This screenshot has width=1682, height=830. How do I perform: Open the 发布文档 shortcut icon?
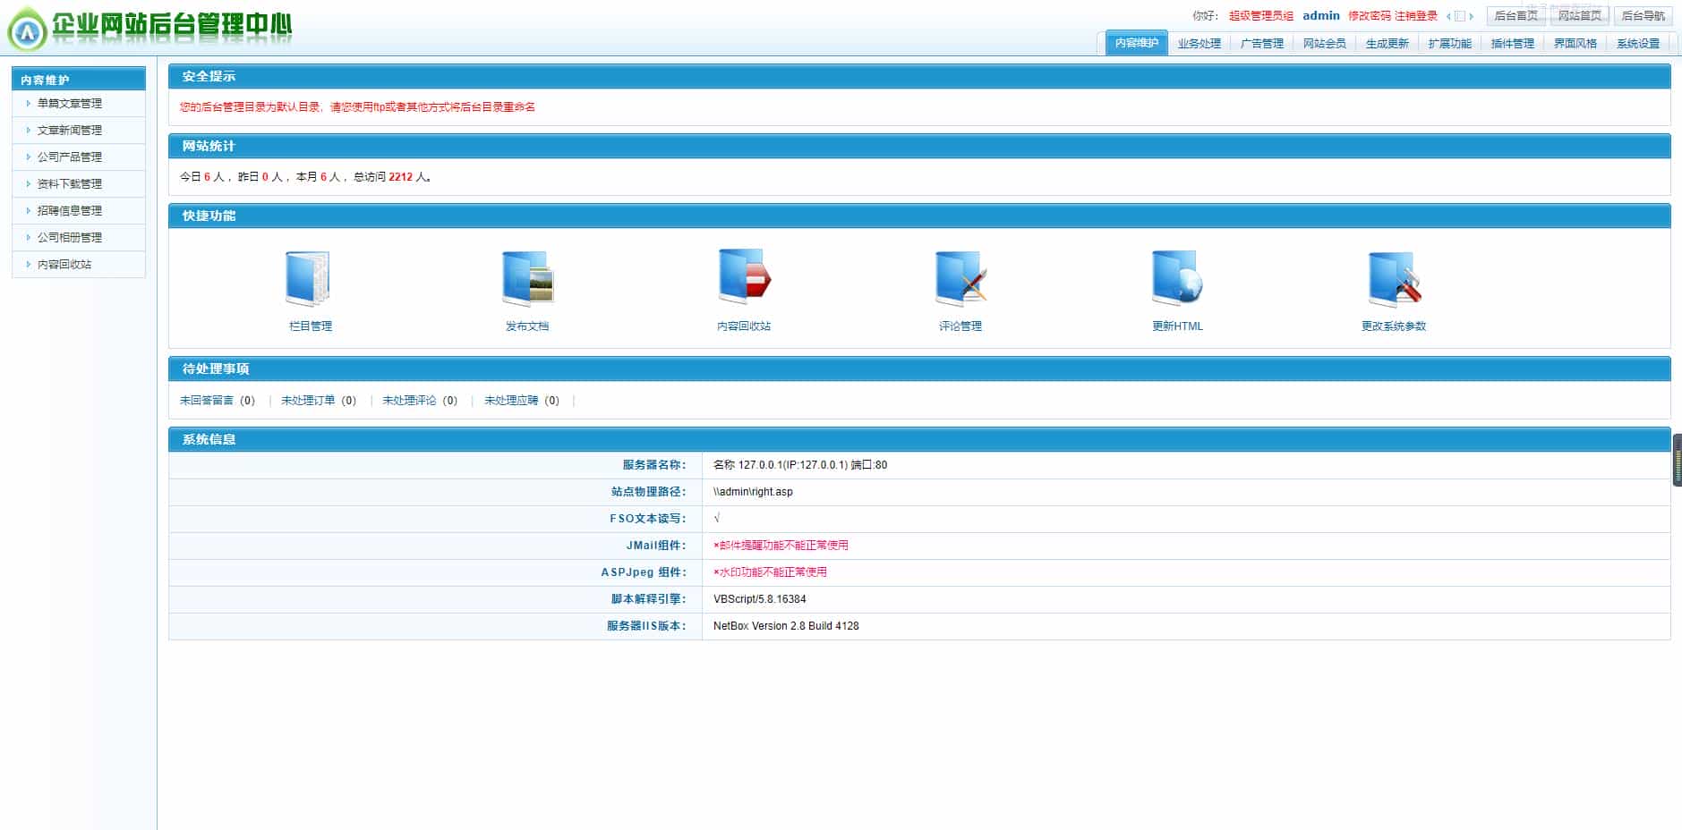tap(527, 278)
